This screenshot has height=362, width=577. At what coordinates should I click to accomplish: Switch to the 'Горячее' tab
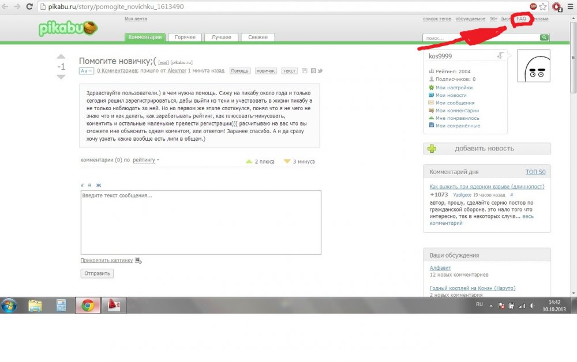[x=185, y=37]
